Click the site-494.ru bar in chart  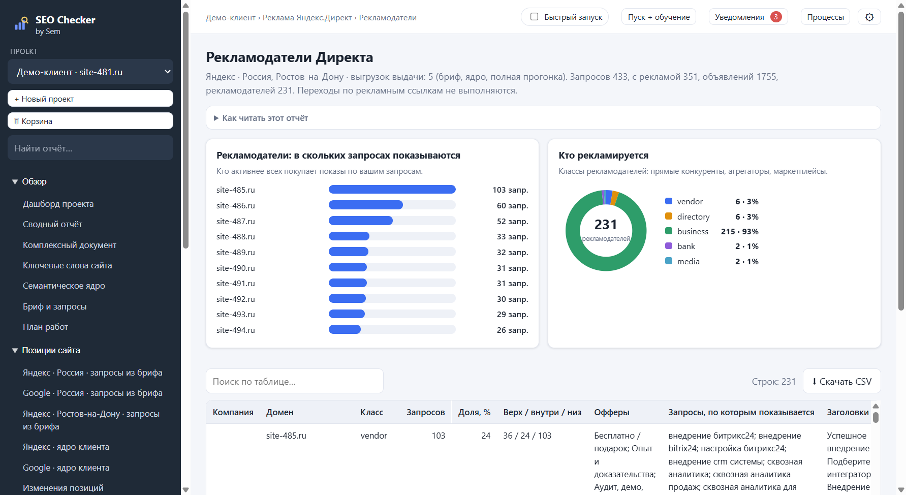345,330
